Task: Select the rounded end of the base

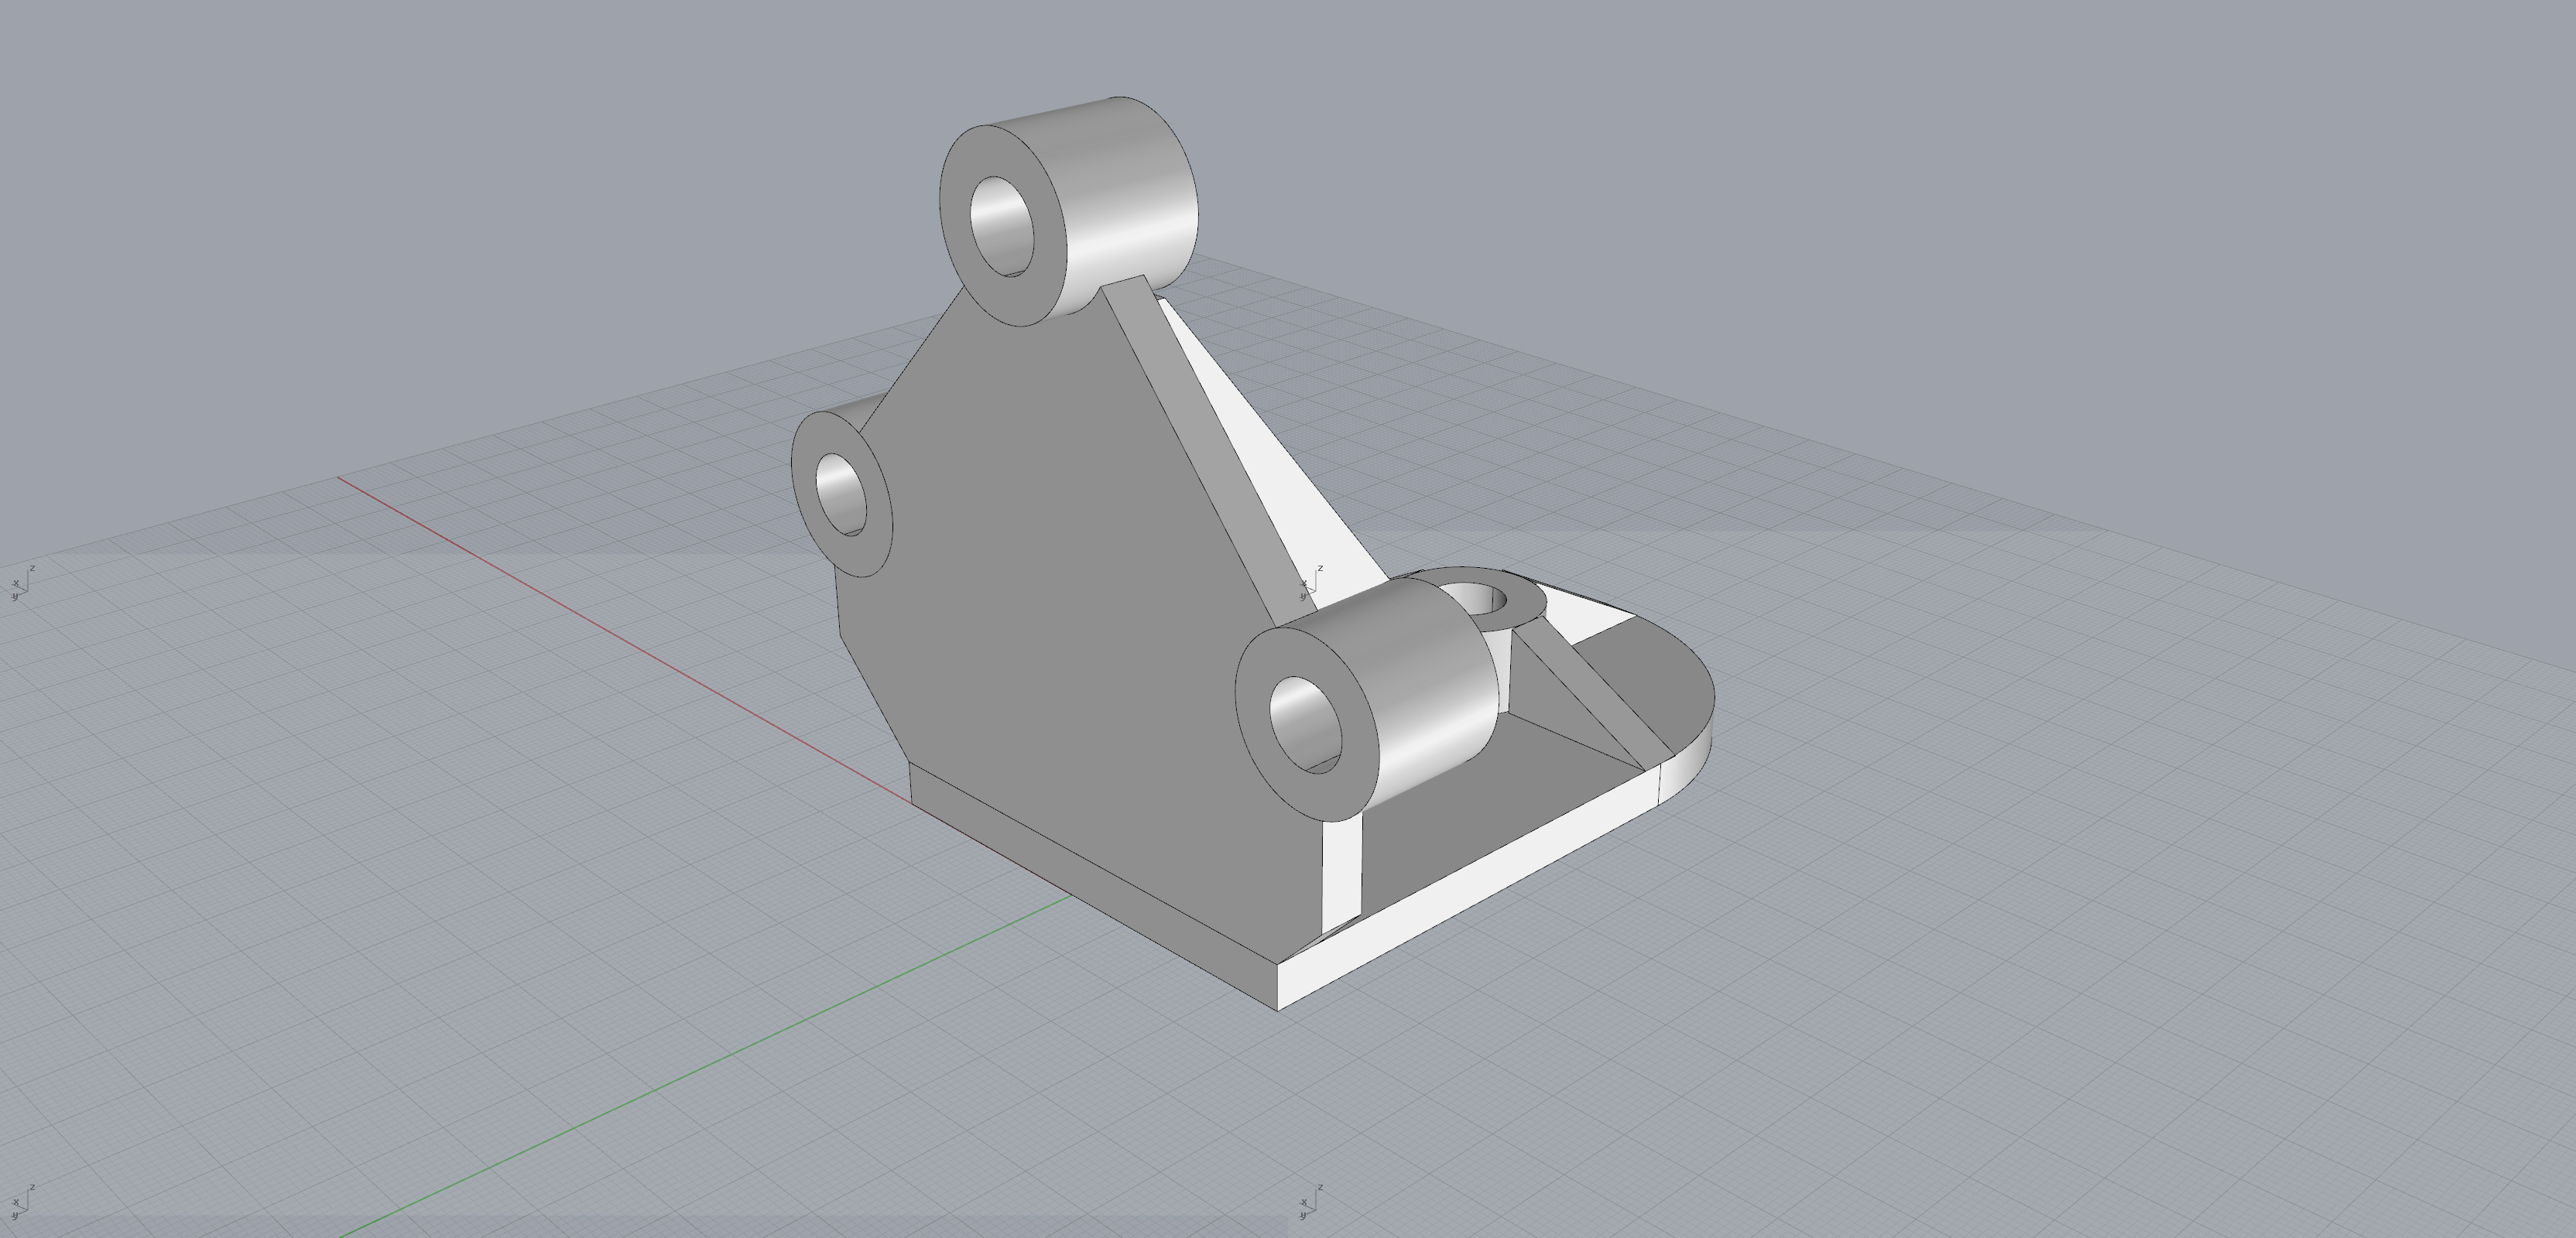Action: [x=1690, y=760]
